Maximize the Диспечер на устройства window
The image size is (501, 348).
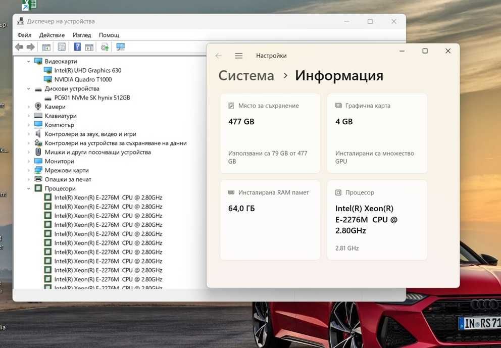(370, 21)
